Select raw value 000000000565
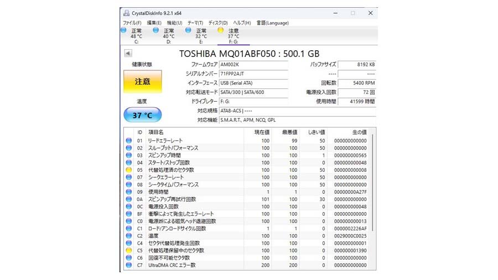The image size is (498, 280). 350,155
